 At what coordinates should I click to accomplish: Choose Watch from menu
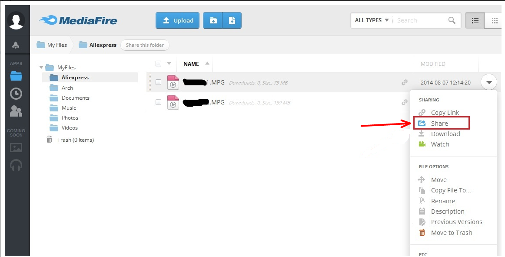click(440, 144)
